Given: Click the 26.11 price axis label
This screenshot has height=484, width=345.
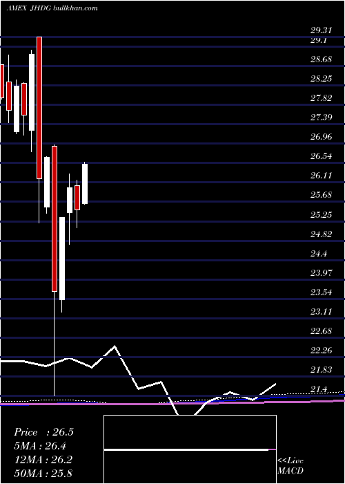Looking at the screenshot, I should click(x=321, y=176).
